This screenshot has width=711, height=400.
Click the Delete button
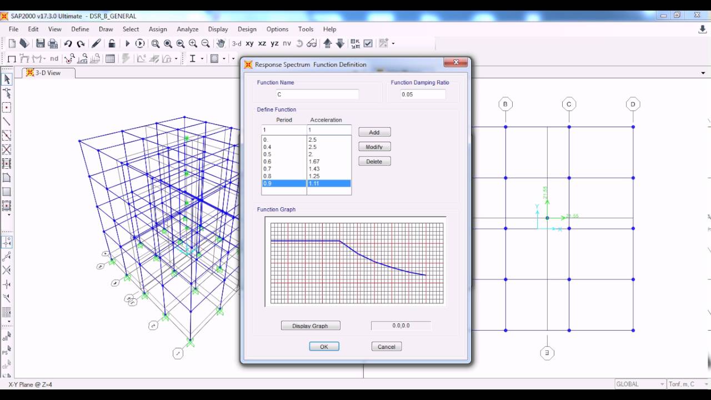coord(374,161)
